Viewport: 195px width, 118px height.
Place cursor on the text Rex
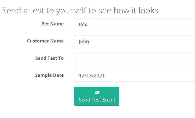coord(83,25)
